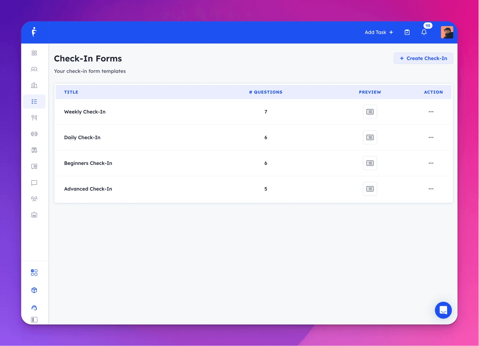This screenshot has width=479, height=346.
Task: Open the safe/vault sidebar icon
Action: point(34,166)
